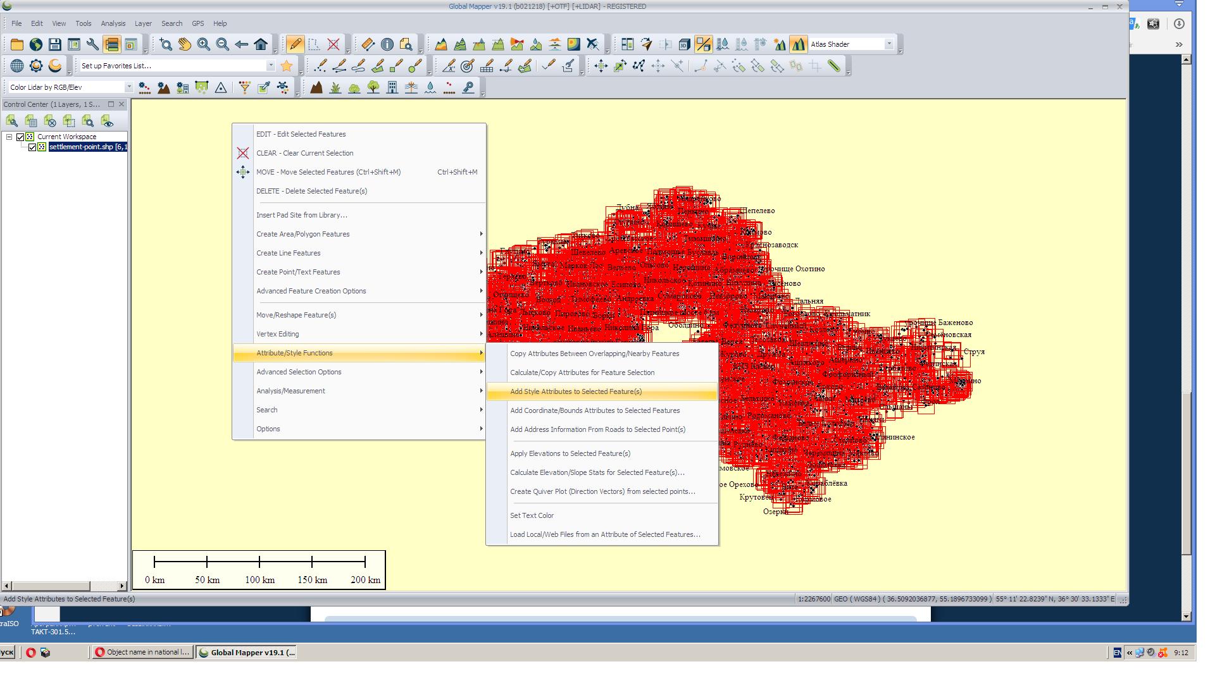Click Calculate/Copy Attributes for Feature Selection
Screen dimensions: 1215x683
click(x=582, y=372)
